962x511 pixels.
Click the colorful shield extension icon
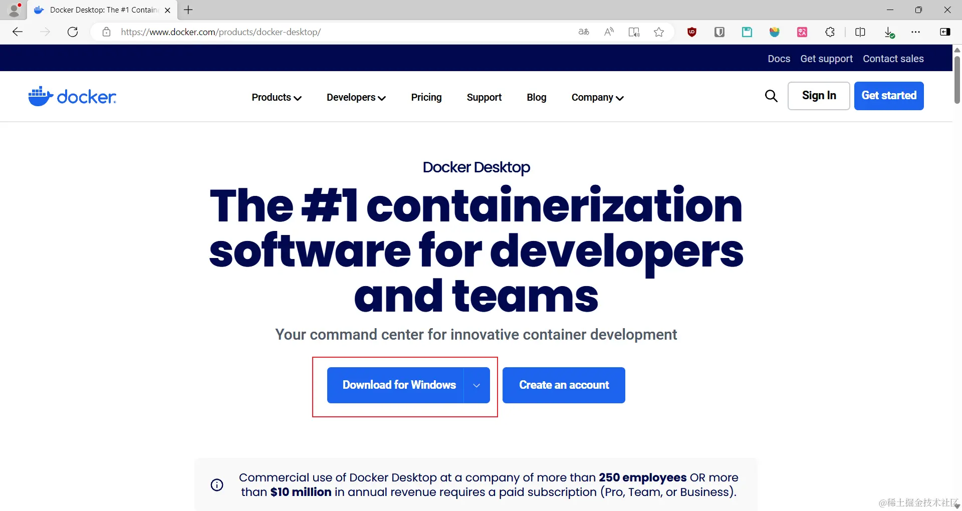click(x=775, y=32)
